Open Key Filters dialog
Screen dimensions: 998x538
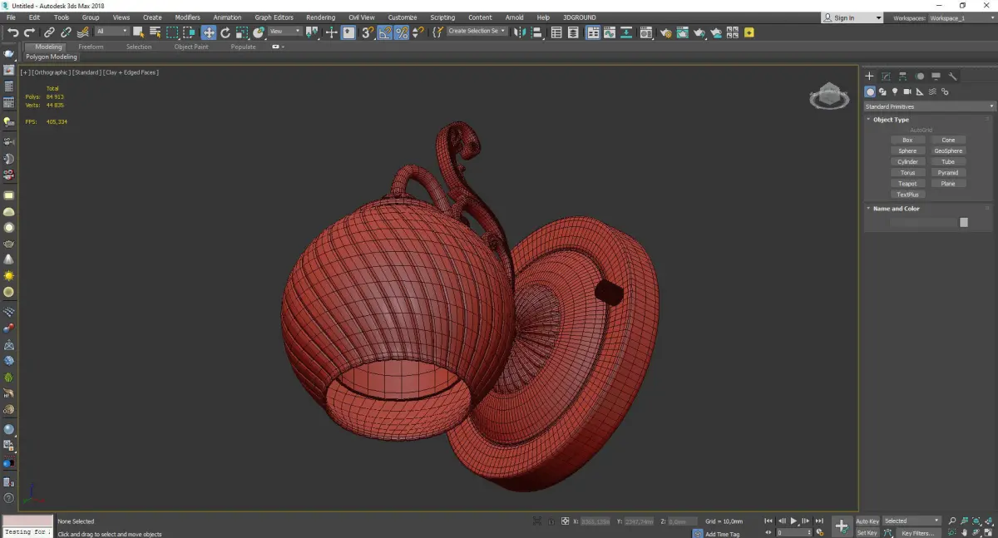(917, 532)
